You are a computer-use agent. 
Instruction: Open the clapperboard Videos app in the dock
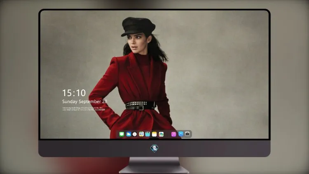point(147,134)
